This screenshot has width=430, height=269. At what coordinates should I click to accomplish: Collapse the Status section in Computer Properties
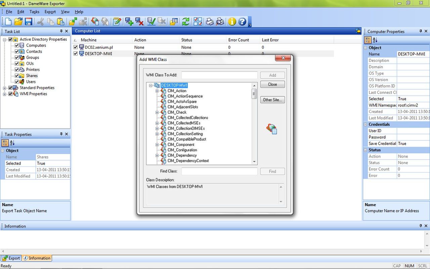[x=365, y=150]
